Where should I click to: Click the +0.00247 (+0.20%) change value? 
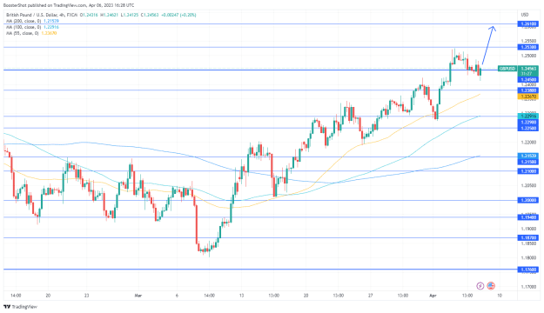[x=179, y=15]
